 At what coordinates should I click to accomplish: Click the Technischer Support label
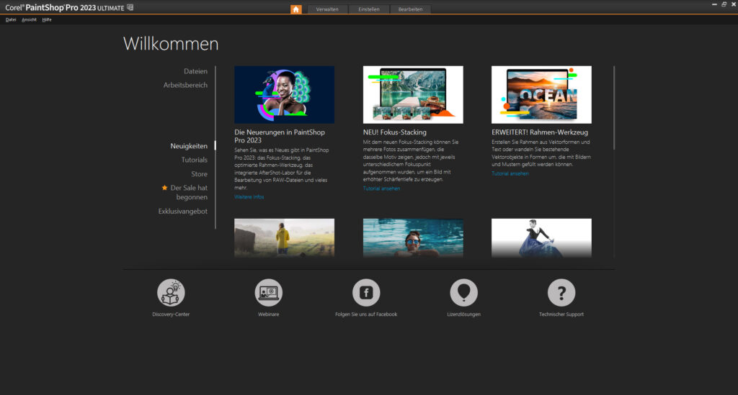tap(561, 314)
